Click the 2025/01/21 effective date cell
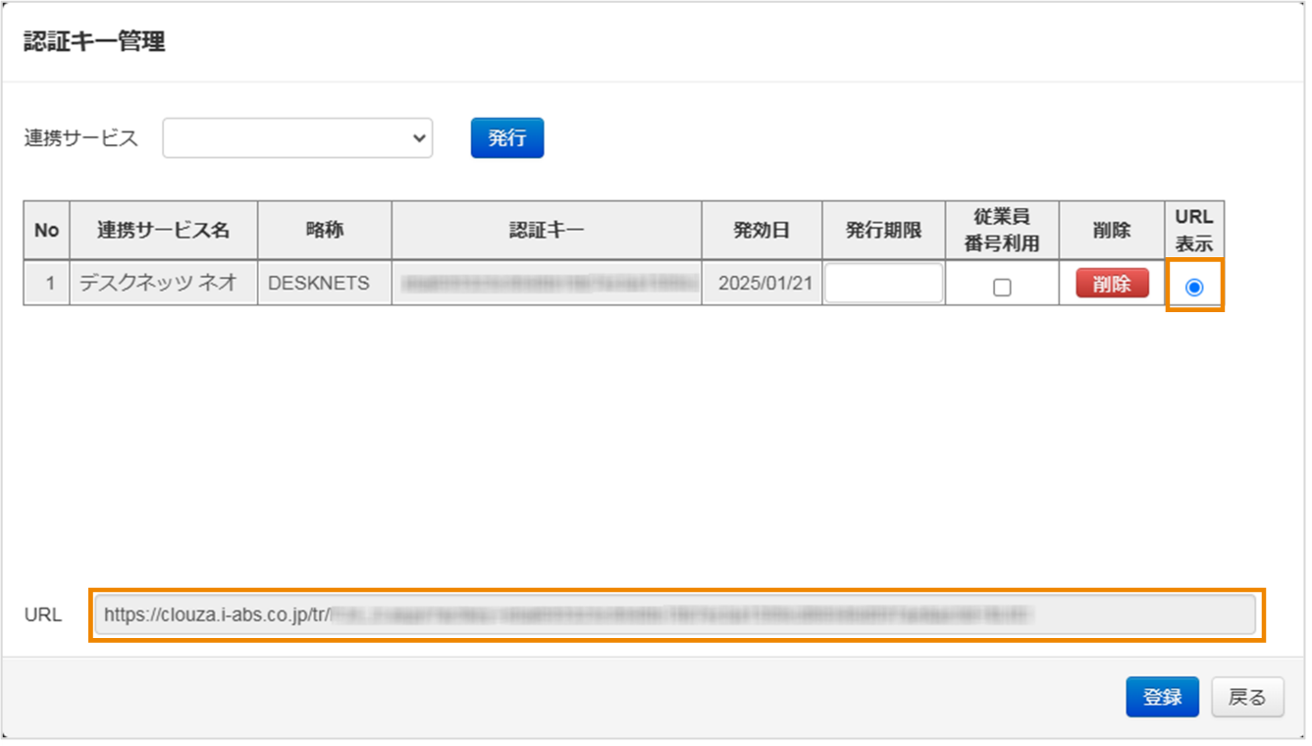Screen dimensions: 1312x746 point(761,284)
